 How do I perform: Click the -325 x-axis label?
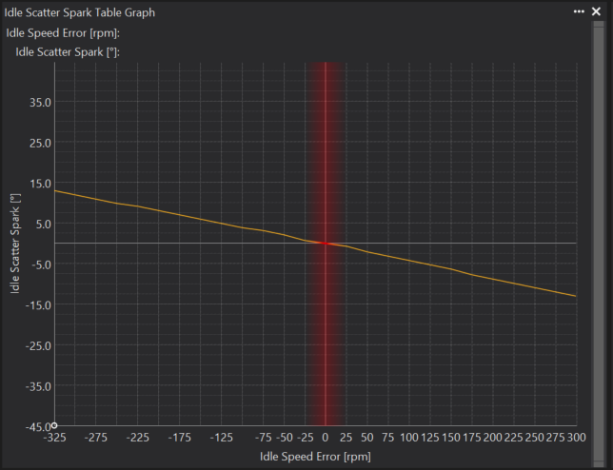coord(54,438)
